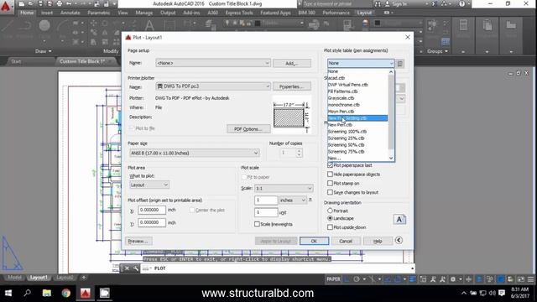Open the plot style table editor icon
The image size is (537, 302).
tap(400, 64)
